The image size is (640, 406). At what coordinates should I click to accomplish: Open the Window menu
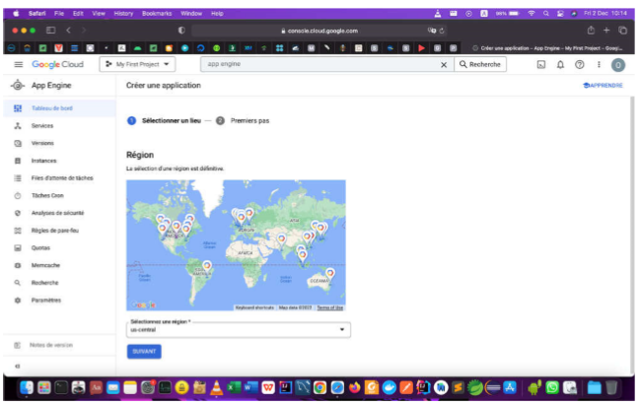coord(191,14)
